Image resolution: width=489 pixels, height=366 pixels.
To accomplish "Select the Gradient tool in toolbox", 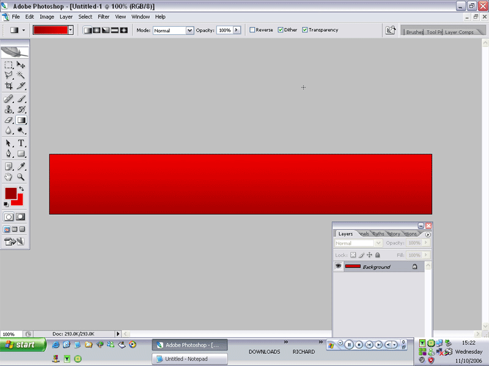I will tap(21, 120).
